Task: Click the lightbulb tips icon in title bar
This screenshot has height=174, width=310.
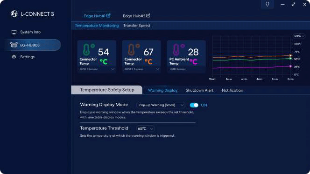Action: 268,4
